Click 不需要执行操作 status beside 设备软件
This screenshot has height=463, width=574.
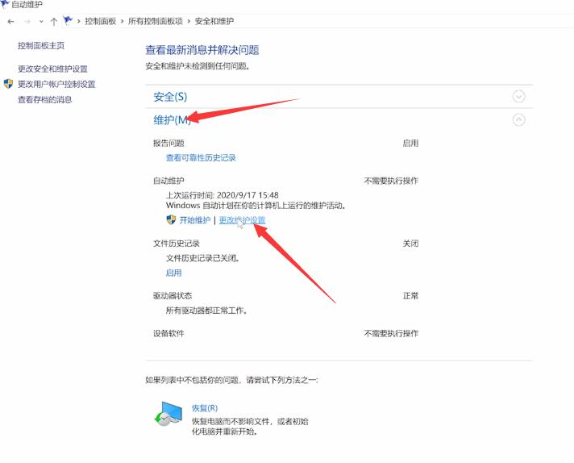coord(391,333)
